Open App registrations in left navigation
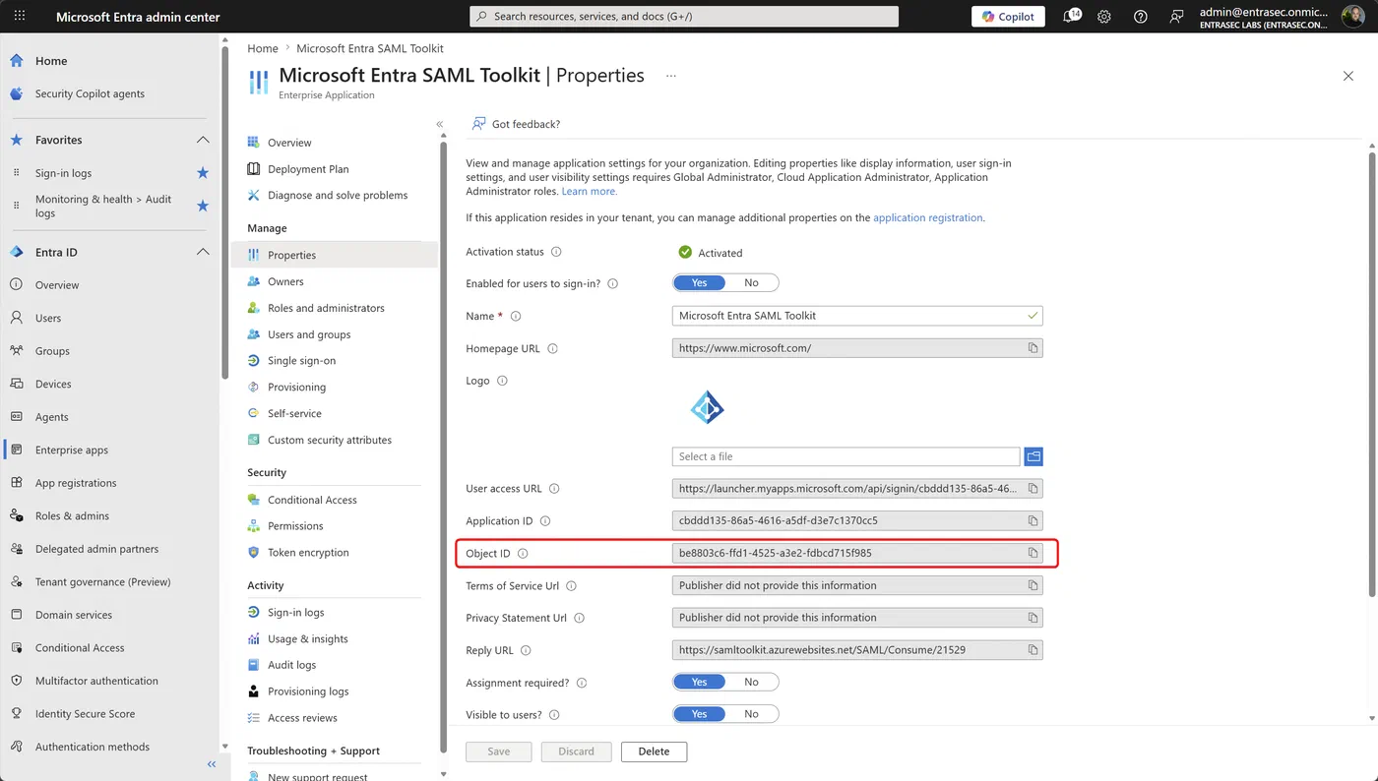The height and width of the screenshot is (781, 1378). (76, 483)
